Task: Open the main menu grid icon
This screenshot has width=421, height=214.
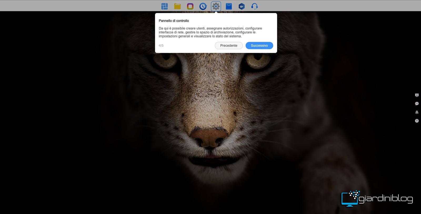Action: [164, 6]
